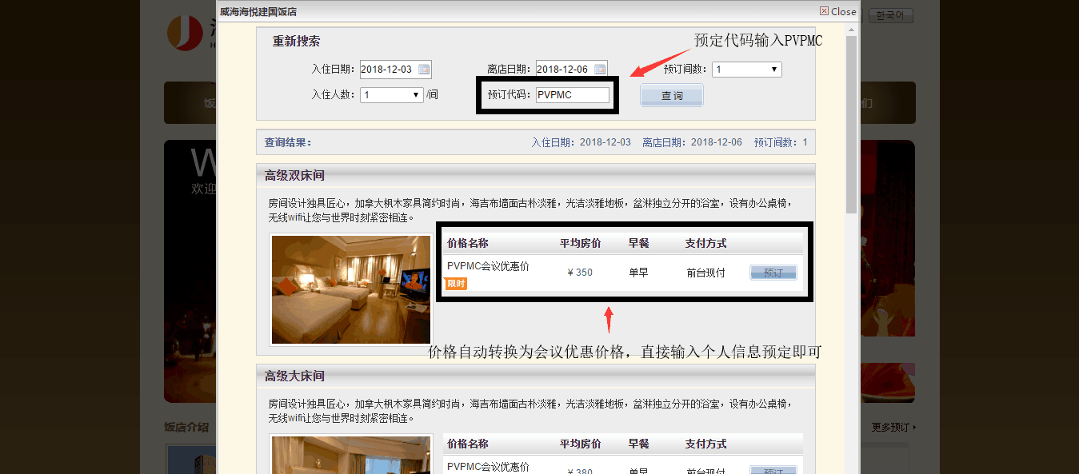Open the check-in date calendar picker
The height and width of the screenshot is (474, 1079).
coord(424,70)
